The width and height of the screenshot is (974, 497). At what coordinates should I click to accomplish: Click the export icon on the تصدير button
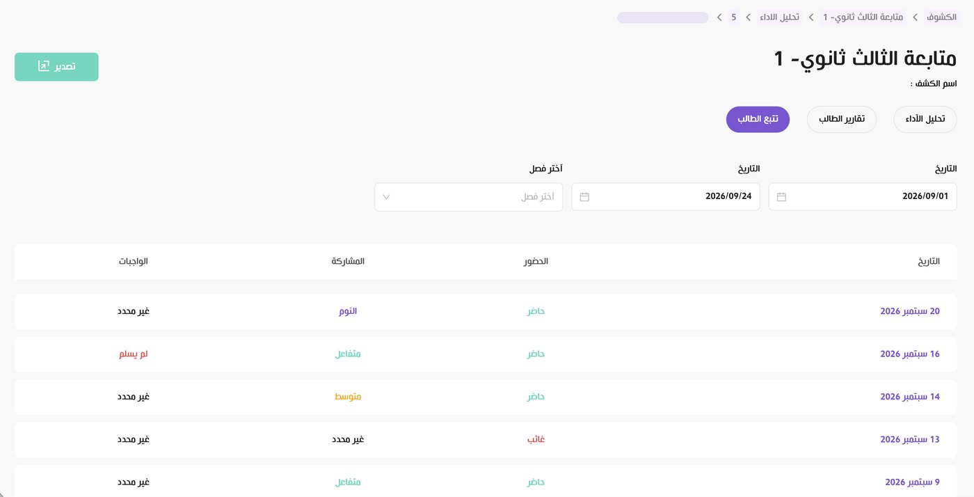pyautogui.click(x=43, y=66)
